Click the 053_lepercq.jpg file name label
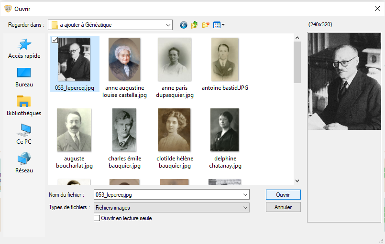Viewport: 385px width, 244px height. tap(75, 88)
